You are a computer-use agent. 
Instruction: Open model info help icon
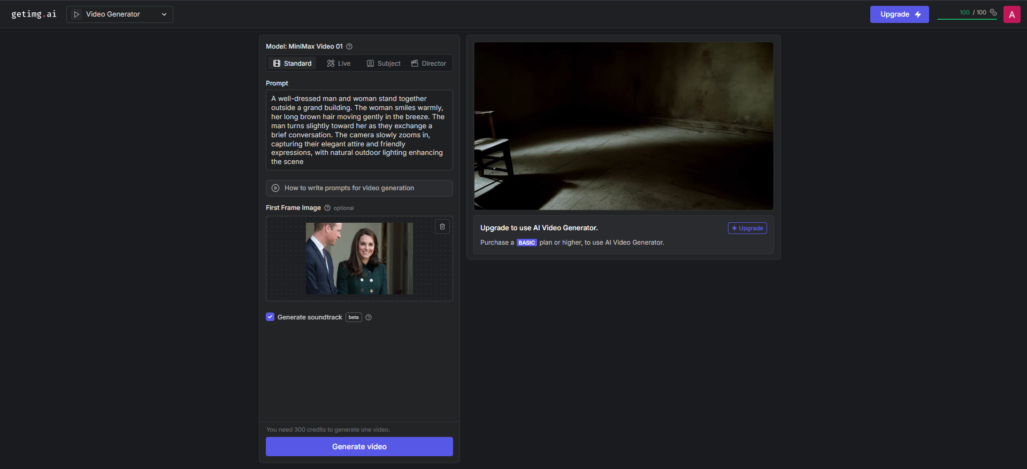349,46
